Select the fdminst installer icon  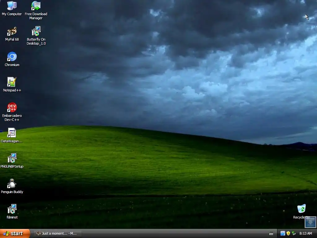pyautogui.click(x=12, y=211)
